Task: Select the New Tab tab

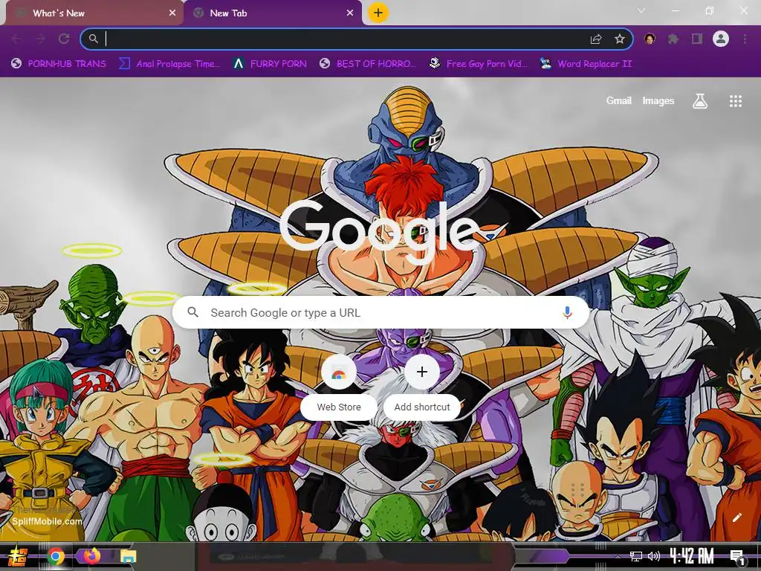Action: 272,13
